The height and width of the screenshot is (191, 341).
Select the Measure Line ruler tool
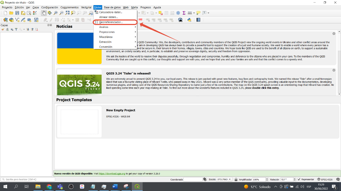[x=190, y=13]
